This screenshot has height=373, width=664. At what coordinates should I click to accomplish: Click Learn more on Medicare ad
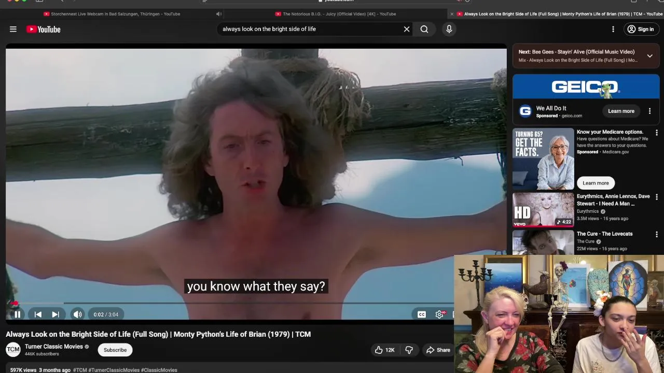click(596, 183)
